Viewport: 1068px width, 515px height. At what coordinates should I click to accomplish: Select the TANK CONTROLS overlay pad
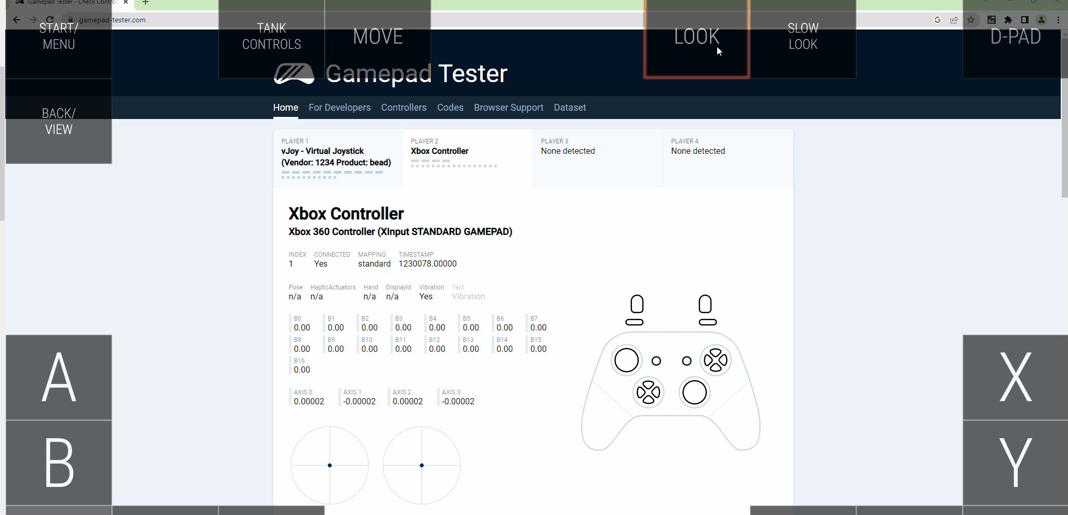coord(271,39)
